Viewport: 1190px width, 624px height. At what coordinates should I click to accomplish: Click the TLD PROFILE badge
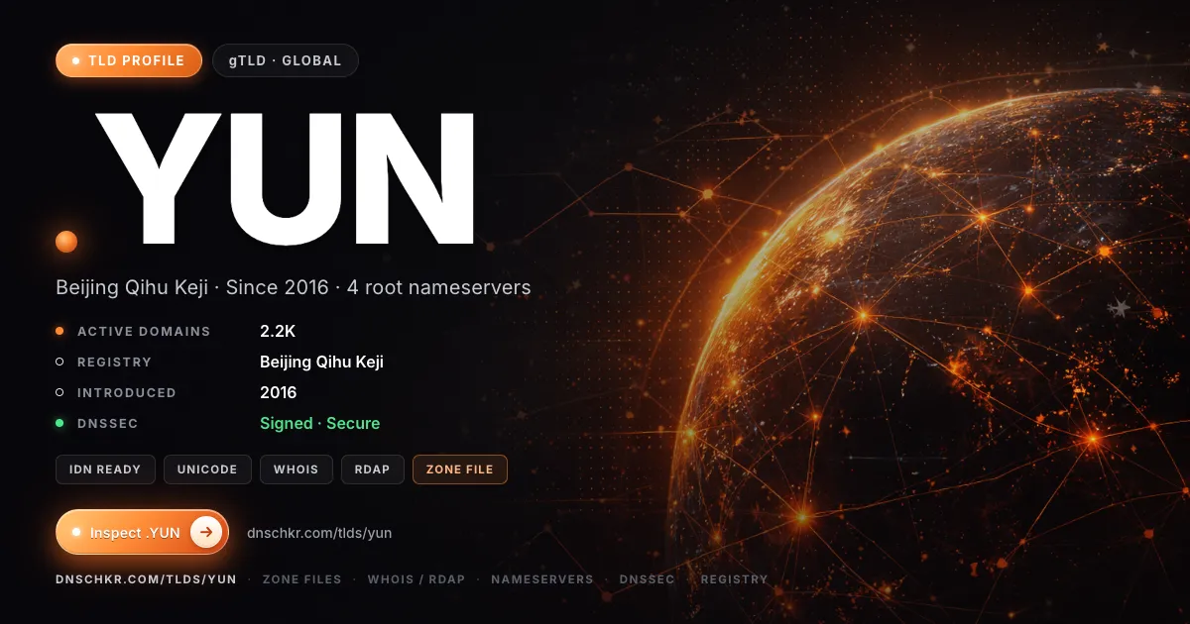(129, 60)
